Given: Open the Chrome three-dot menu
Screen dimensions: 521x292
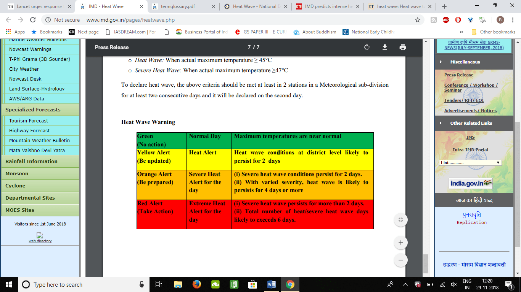Looking at the screenshot, I should tap(513, 19).
